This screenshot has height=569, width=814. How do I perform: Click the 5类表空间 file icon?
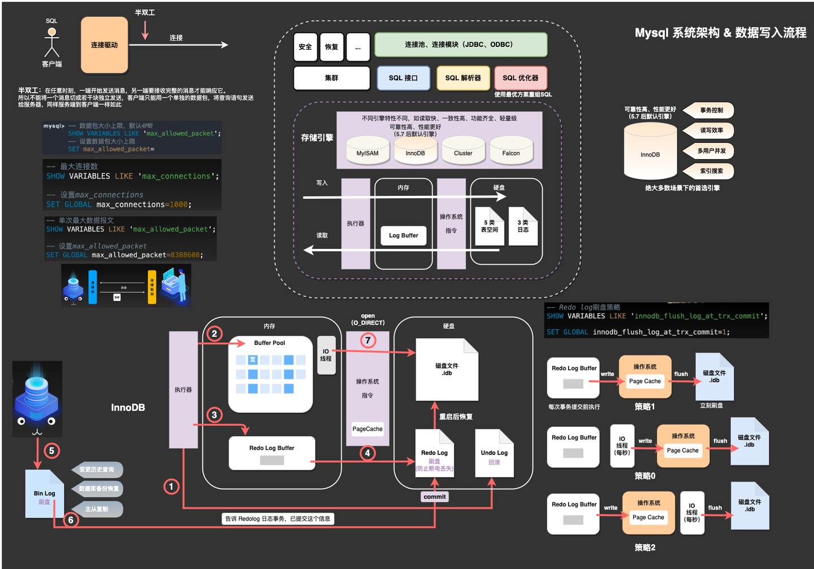point(489,226)
